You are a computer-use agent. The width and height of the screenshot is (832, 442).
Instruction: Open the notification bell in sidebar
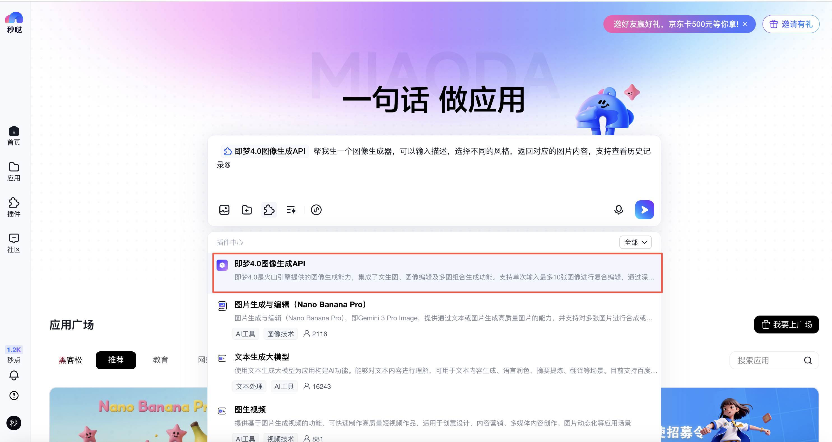point(14,375)
